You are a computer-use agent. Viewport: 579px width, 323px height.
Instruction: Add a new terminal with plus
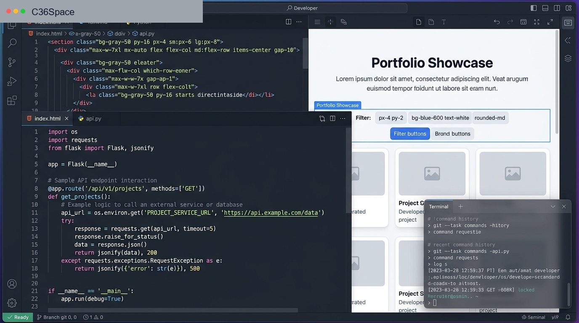click(460, 207)
